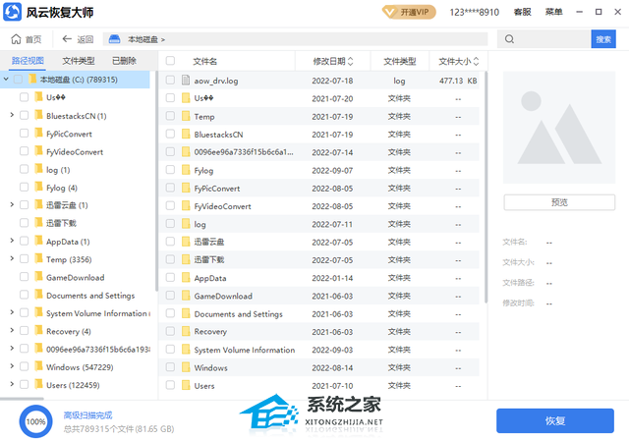Click the 返回 back label
Screen dimensions: 629x440
click(86, 39)
